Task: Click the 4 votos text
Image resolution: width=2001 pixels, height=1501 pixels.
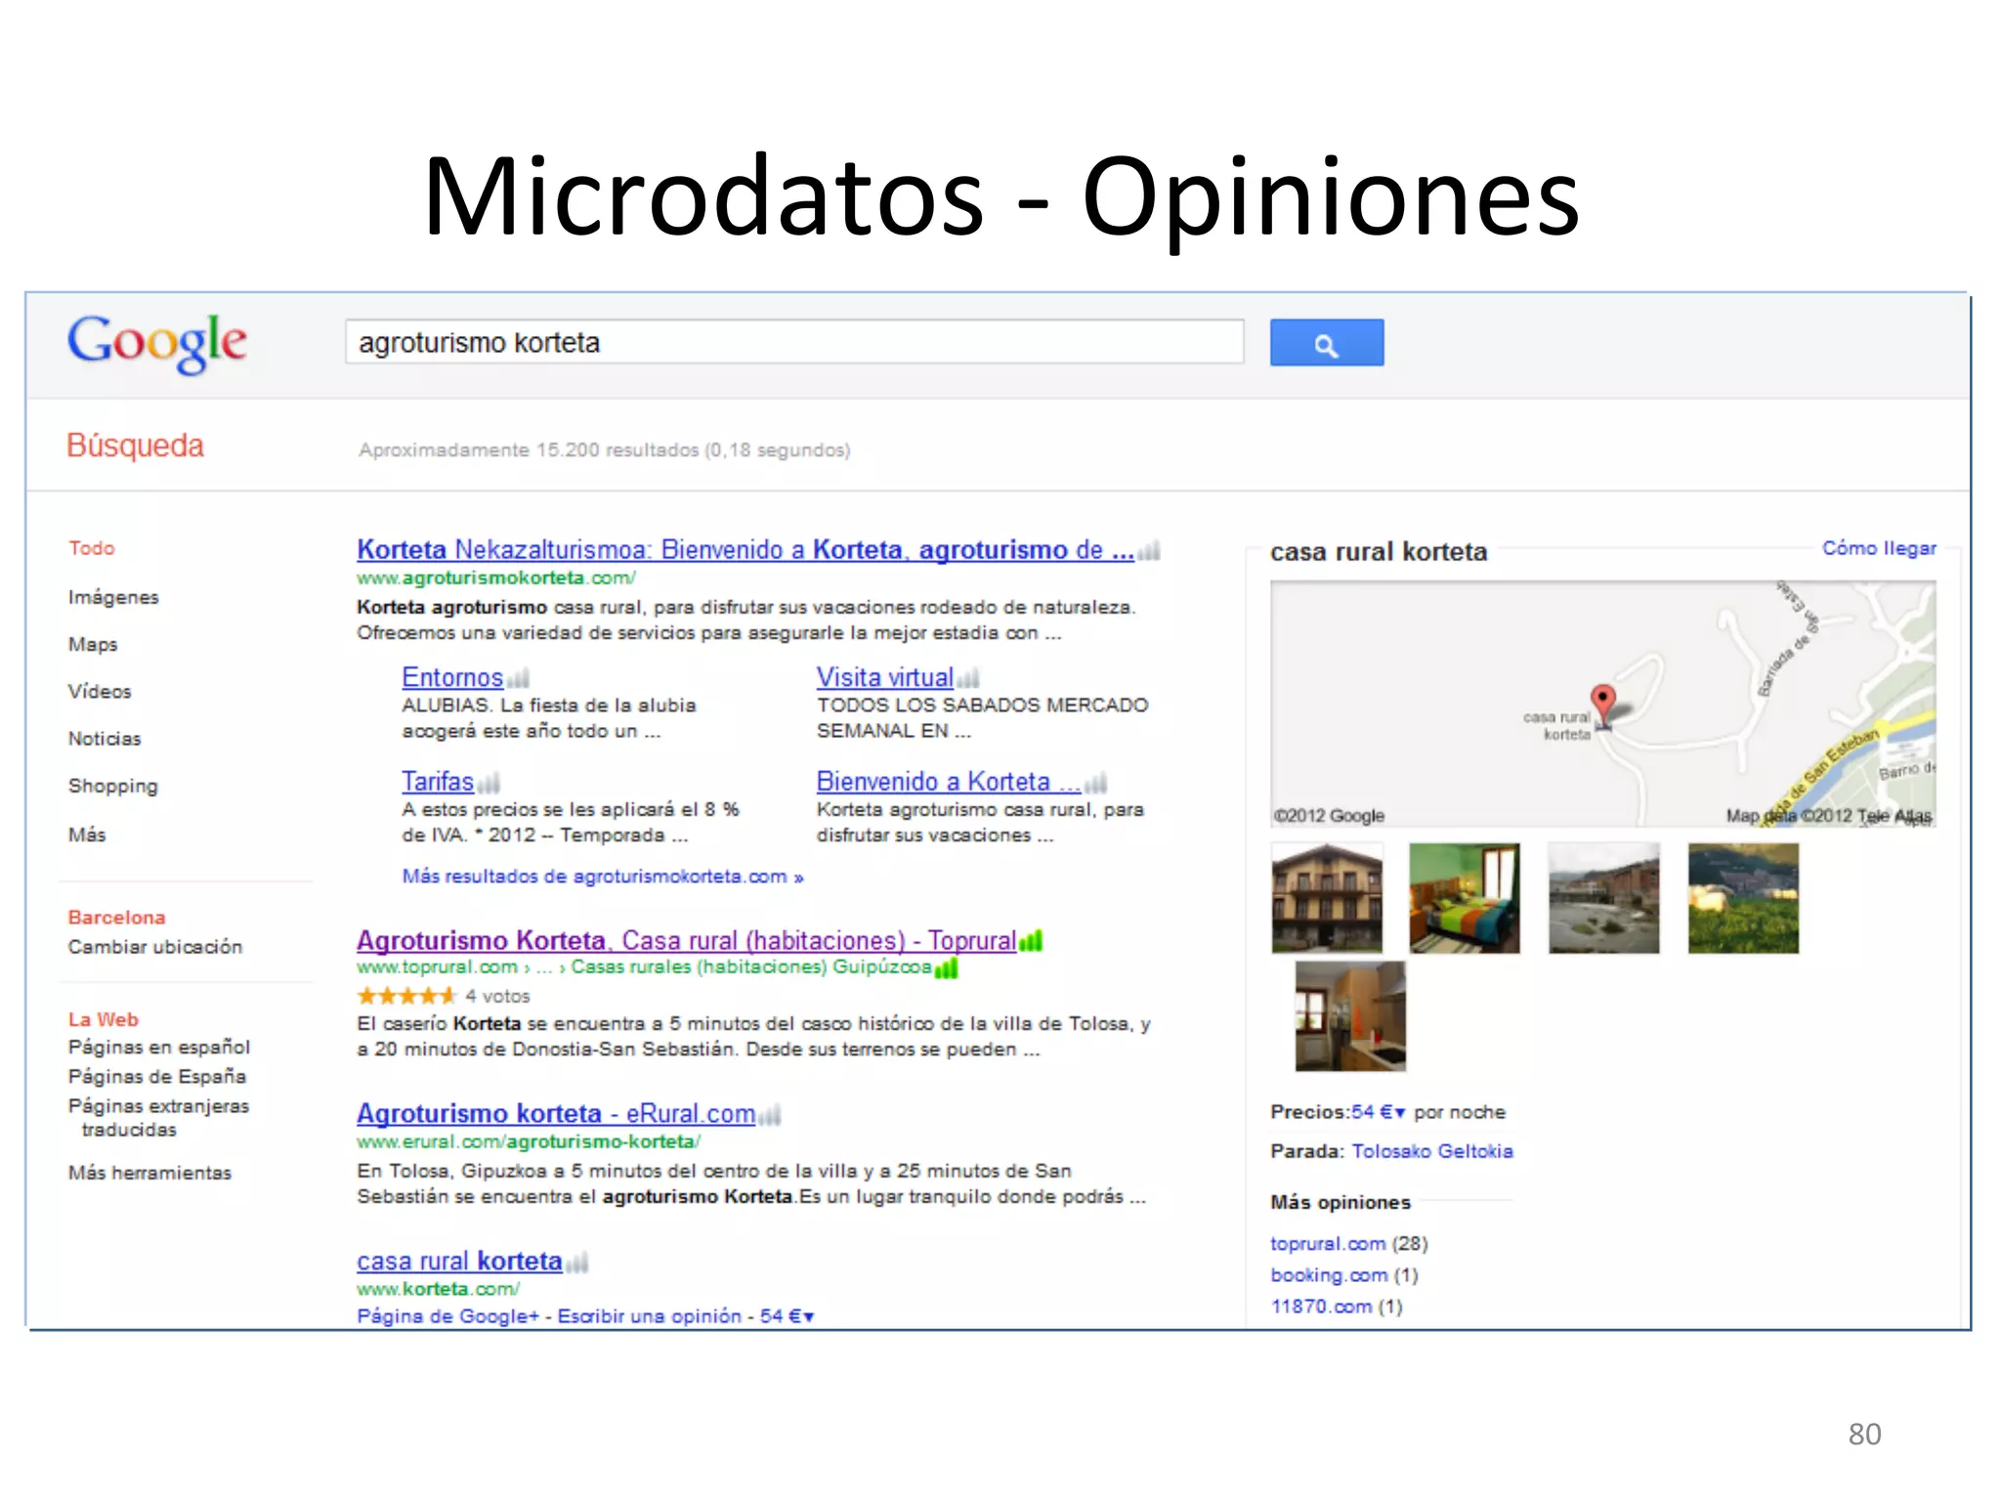Action: 497,996
